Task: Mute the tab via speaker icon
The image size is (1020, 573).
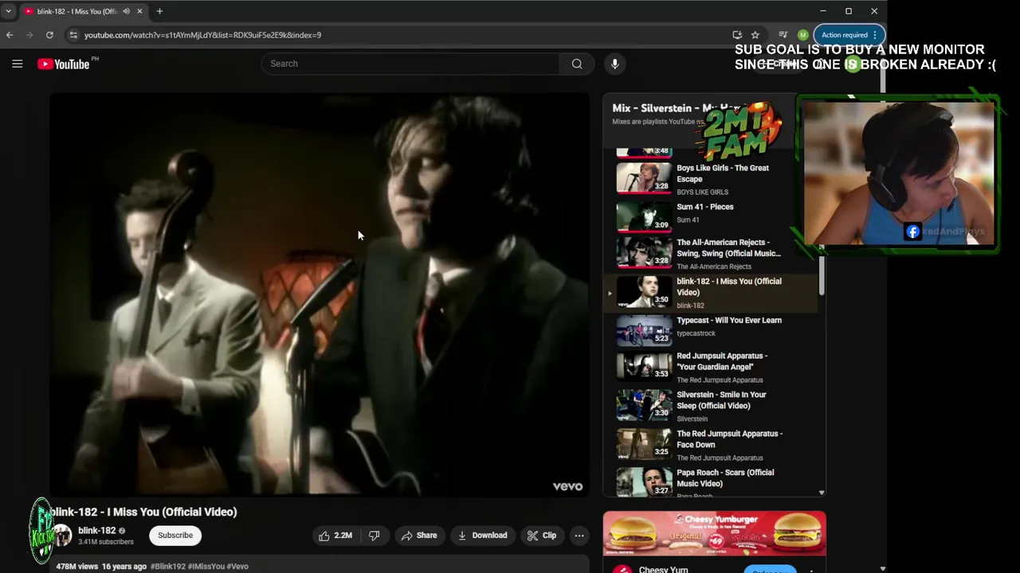Action: [x=126, y=11]
